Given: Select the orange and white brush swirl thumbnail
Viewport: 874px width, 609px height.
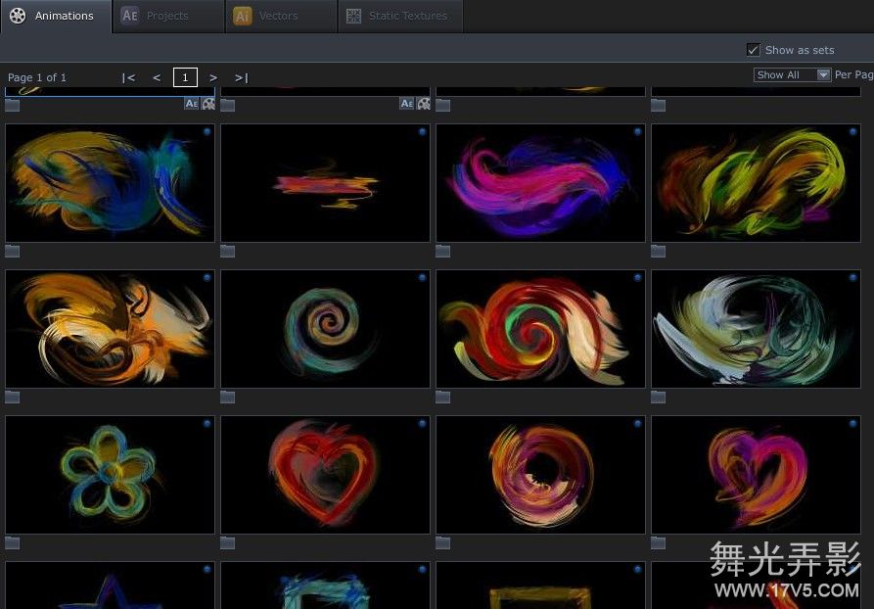Looking at the screenshot, I should pyautogui.click(x=110, y=329).
